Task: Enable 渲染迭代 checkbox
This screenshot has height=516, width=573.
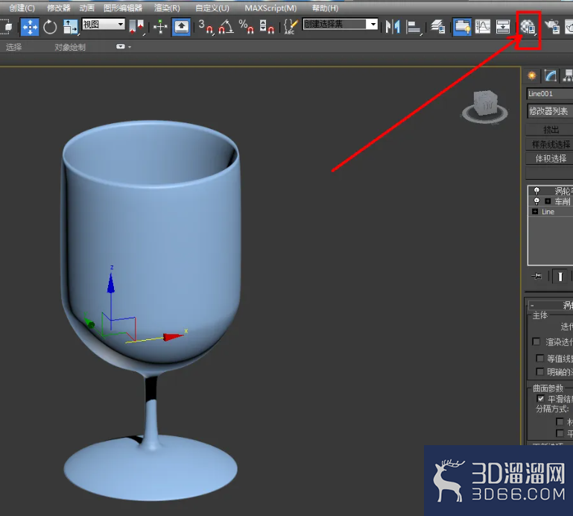Action: [536, 342]
